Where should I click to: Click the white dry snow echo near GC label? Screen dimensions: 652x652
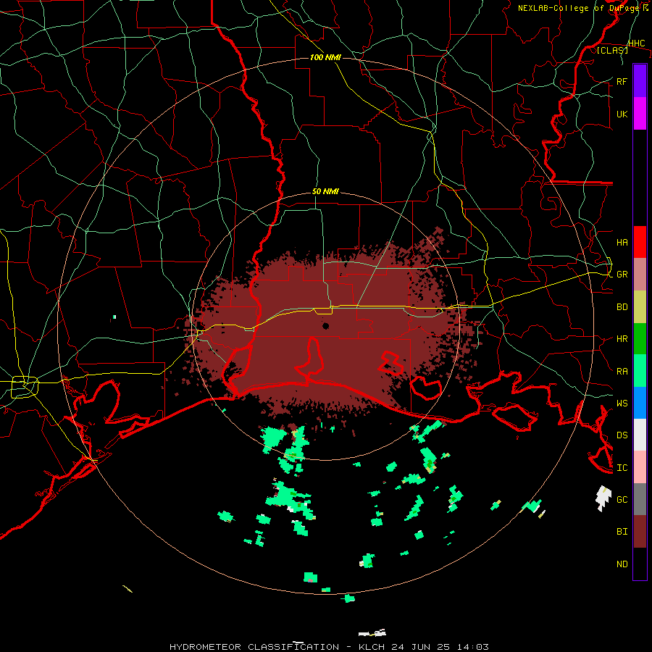[603, 498]
